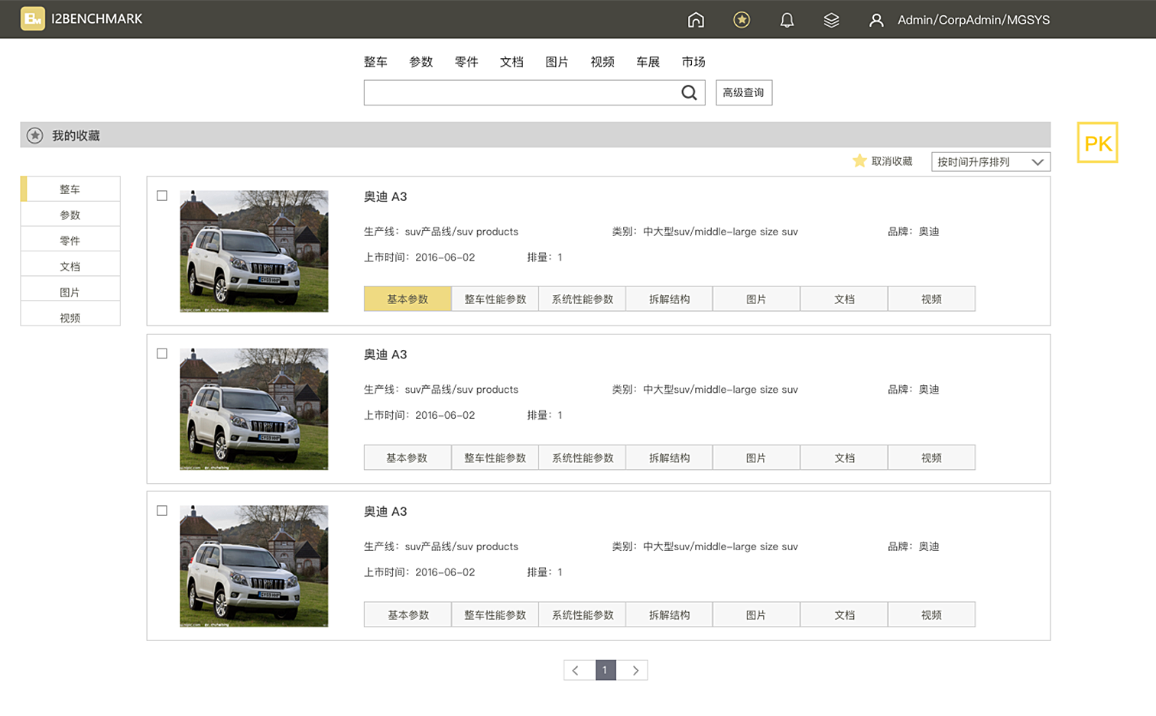1156x716 pixels.
Task: Click 图片 button in the second card
Action: coord(756,458)
